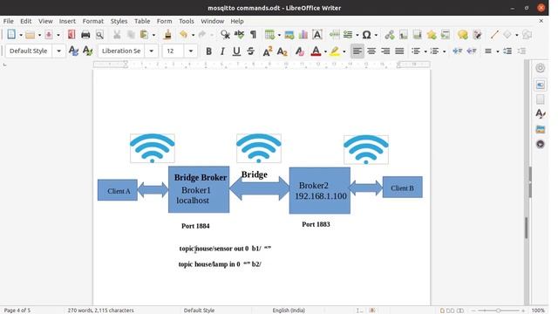The width and height of the screenshot is (558, 314).
Task: Export directly as PDF
Action: tap(71, 35)
